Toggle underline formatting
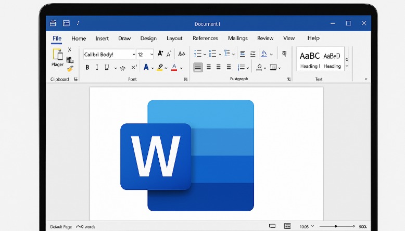The width and height of the screenshot is (405, 231). 107,67
